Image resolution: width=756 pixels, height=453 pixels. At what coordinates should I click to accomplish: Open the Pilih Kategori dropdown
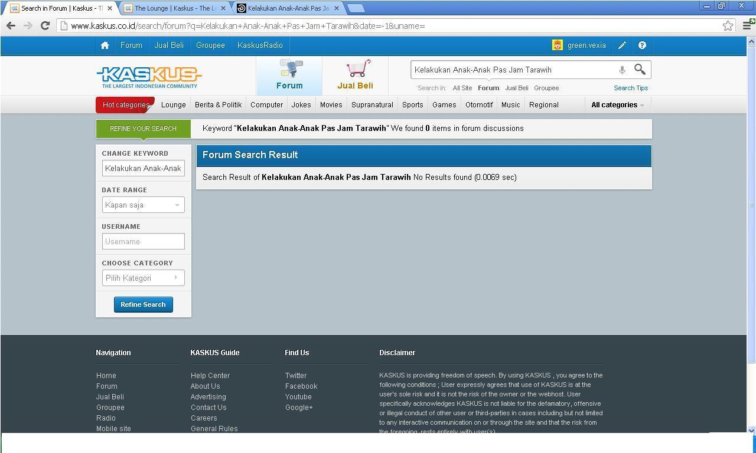(x=143, y=278)
